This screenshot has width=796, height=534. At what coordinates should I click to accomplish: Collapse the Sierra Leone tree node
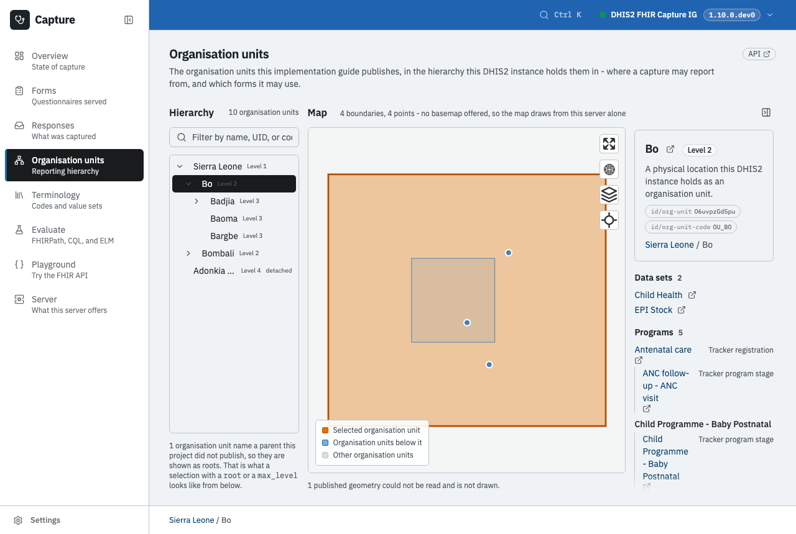click(x=180, y=166)
